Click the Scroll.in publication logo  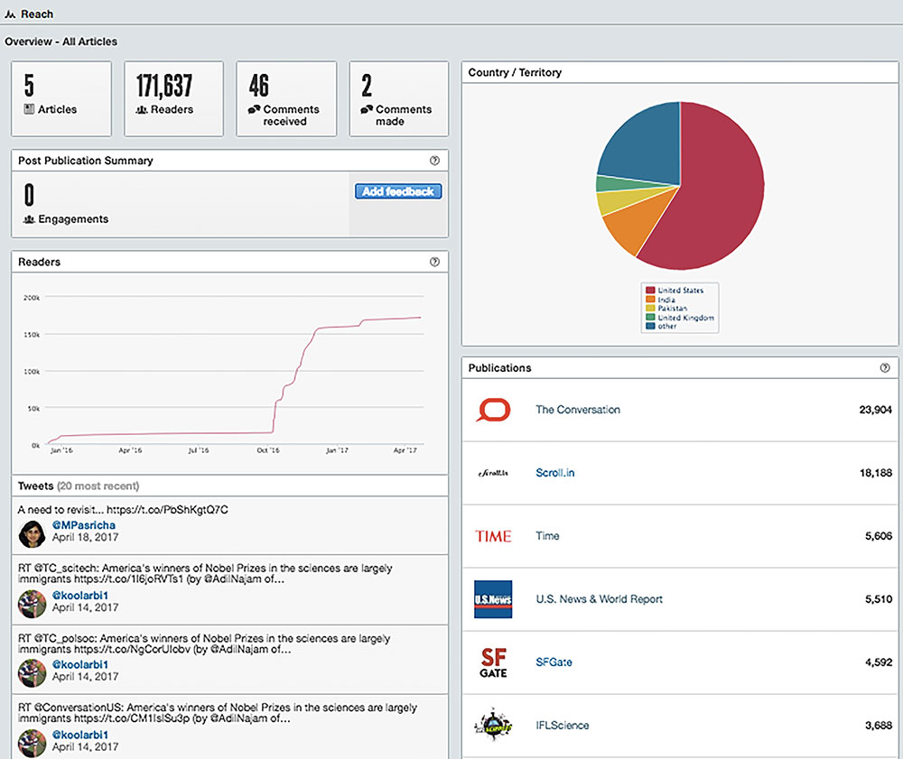[x=493, y=473]
